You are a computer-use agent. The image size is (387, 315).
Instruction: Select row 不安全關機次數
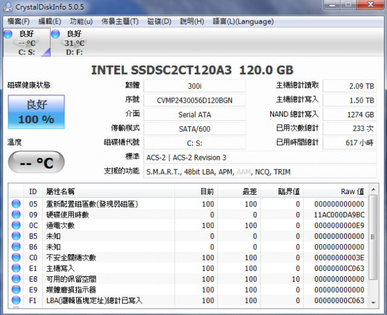pyautogui.click(x=189, y=258)
